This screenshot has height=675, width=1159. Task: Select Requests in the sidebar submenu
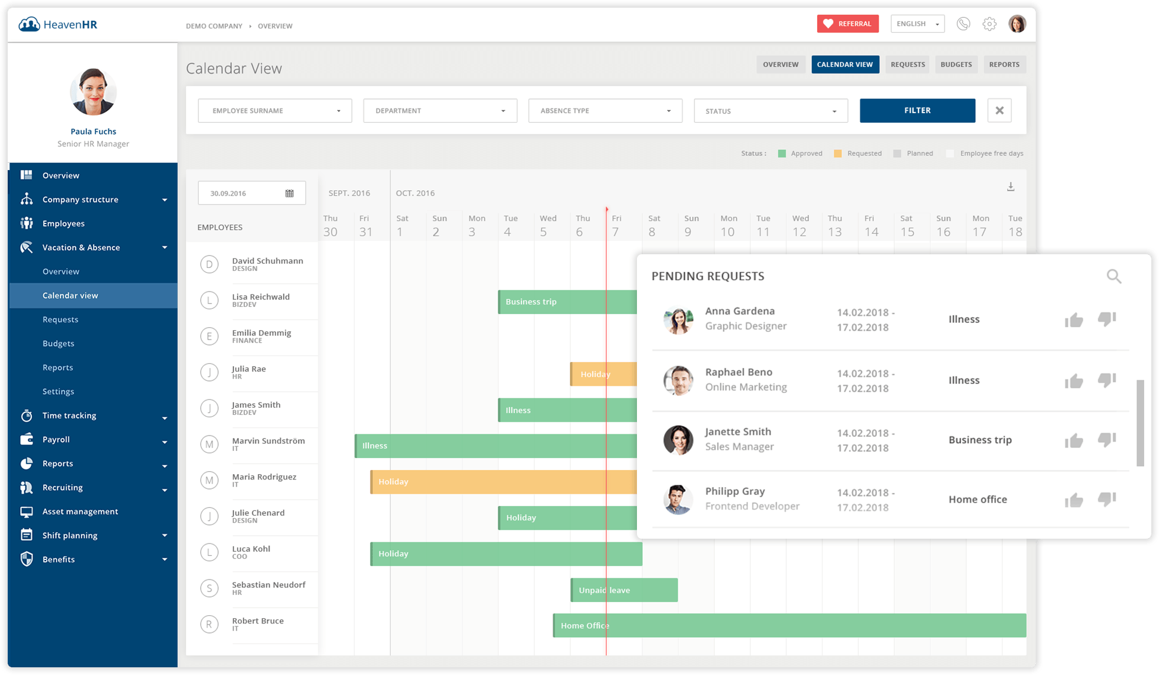pyautogui.click(x=60, y=319)
